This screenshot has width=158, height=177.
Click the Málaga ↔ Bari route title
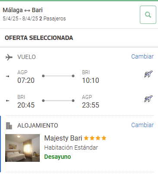[23, 10]
